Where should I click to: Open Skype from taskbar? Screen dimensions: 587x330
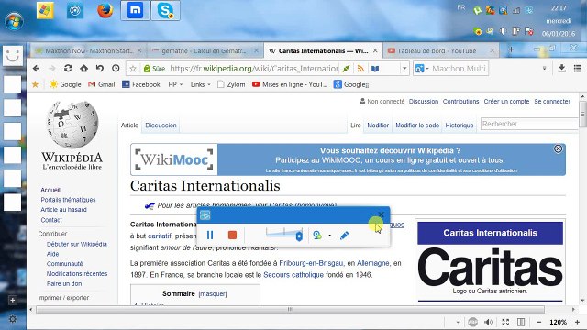tap(165, 10)
